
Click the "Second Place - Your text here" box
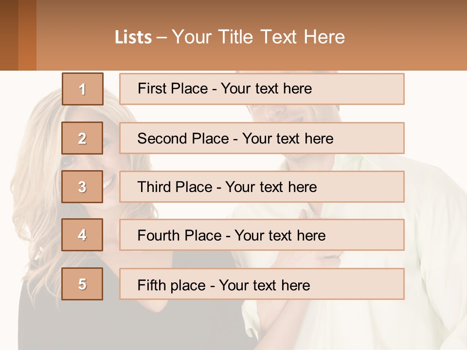click(262, 138)
